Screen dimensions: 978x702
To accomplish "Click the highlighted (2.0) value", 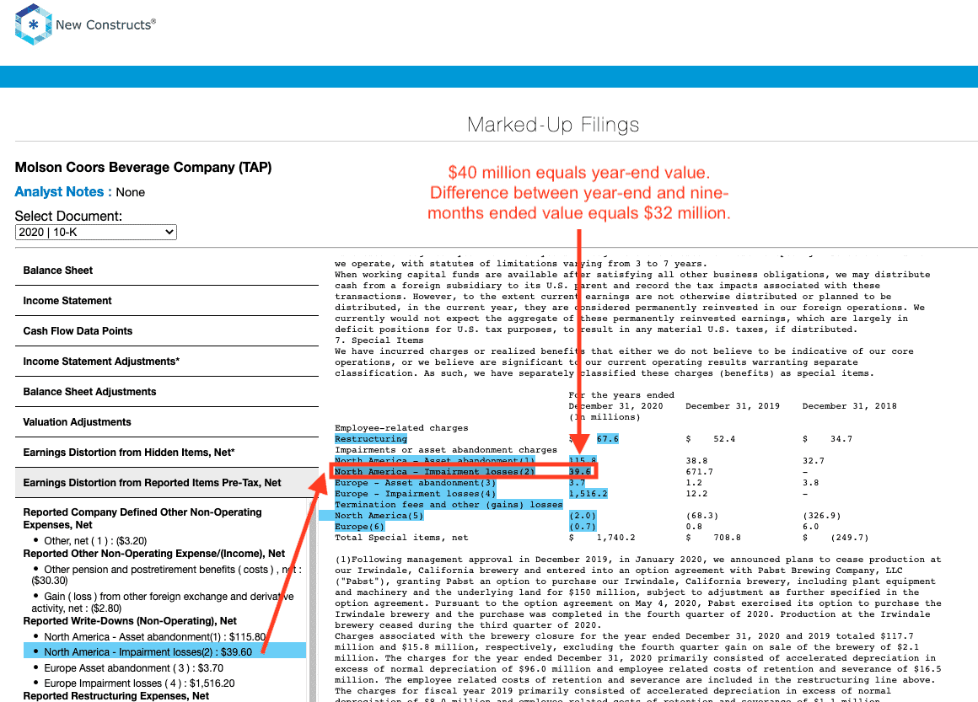I will coord(583,516).
